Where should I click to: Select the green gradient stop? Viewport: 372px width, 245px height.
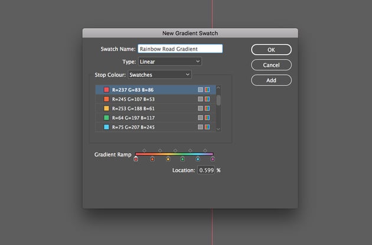click(182, 159)
